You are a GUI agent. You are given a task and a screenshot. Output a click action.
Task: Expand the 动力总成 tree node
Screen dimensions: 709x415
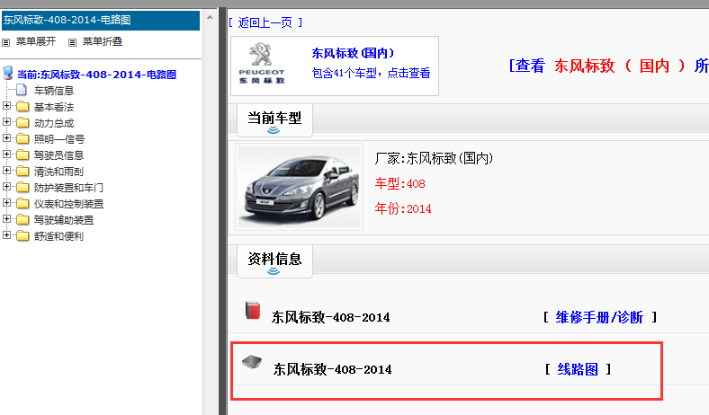[x=7, y=122]
